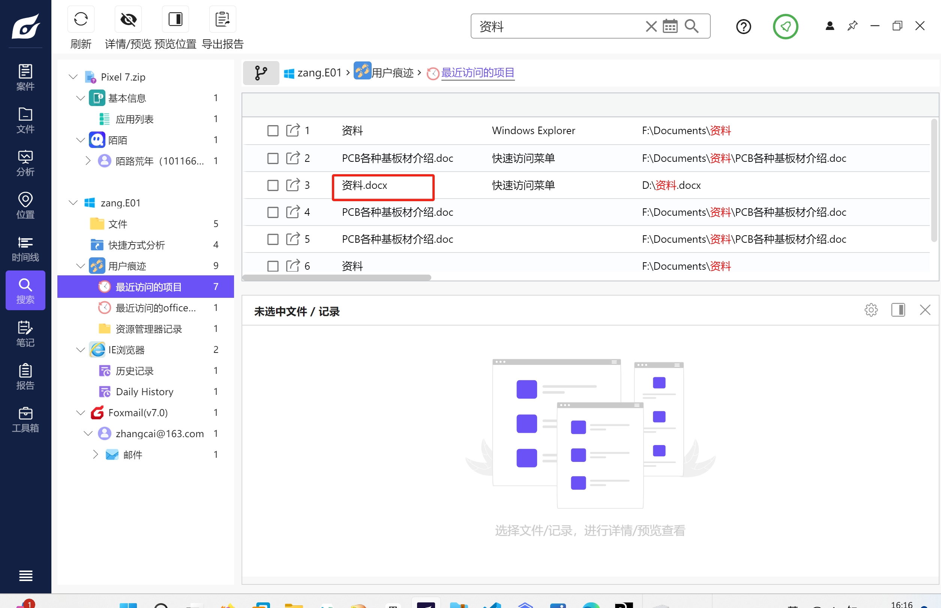Collapse the zang.E01 tree node
The height and width of the screenshot is (608, 941).
point(73,203)
